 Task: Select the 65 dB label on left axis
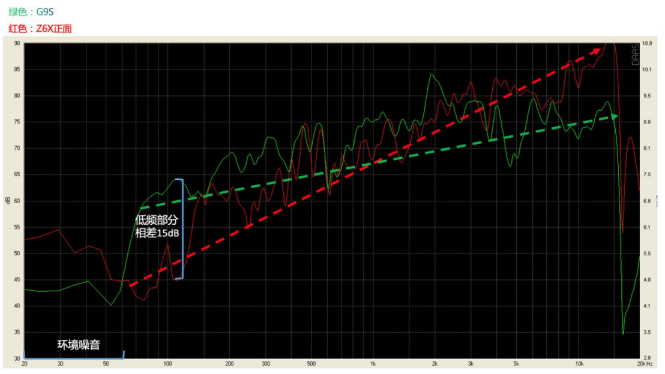click(x=17, y=174)
